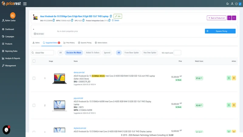The width and height of the screenshot is (243, 137).
Task: Copy the Product Integration Code 31112
Action: (x=109, y=20)
